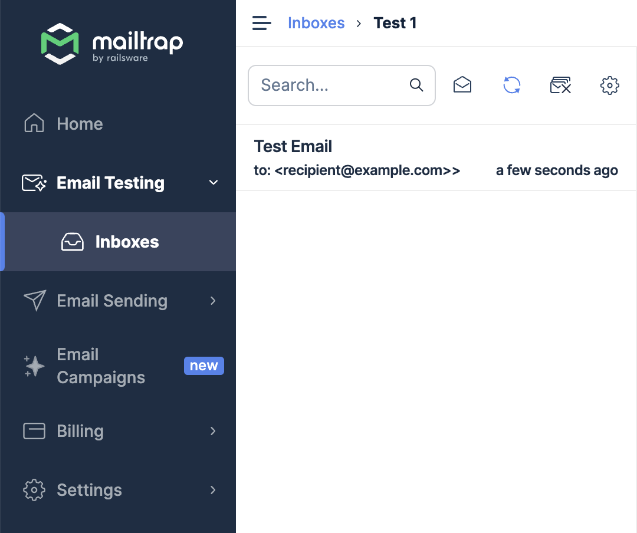Open inbox settings gear icon
The width and height of the screenshot is (637, 533).
click(x=609, y=85)
